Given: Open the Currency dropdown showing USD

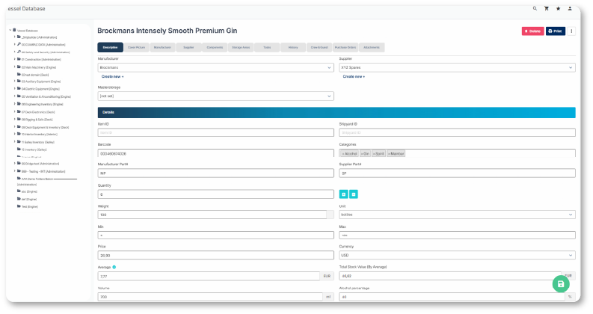Looking at the screenshot, I should [x=457, y=256].
